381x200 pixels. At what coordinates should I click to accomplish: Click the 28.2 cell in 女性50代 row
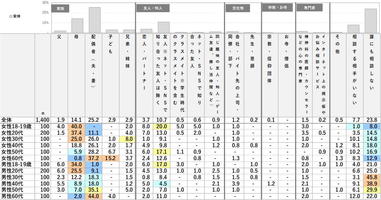tap(94, 152)
